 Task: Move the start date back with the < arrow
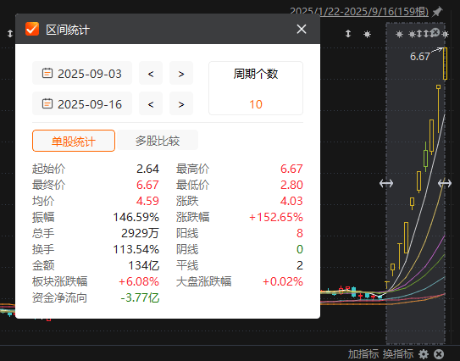click(151, 73)
